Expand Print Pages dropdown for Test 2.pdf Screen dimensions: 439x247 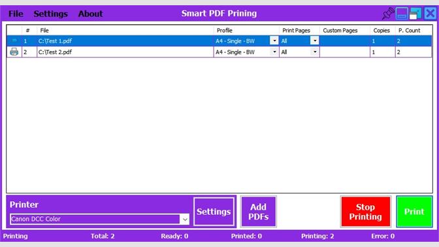315,52
